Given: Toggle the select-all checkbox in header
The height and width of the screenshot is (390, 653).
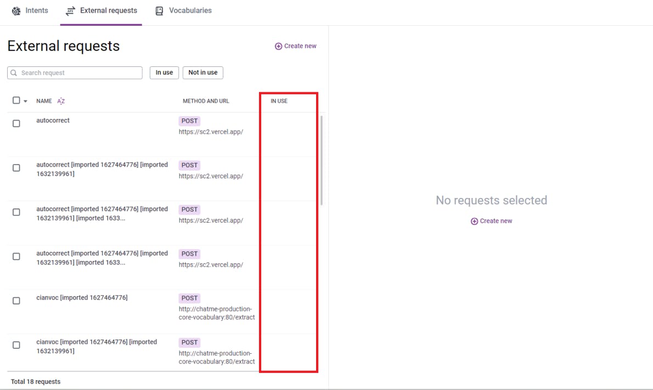Looking at the screenshot, I should 16,100.
